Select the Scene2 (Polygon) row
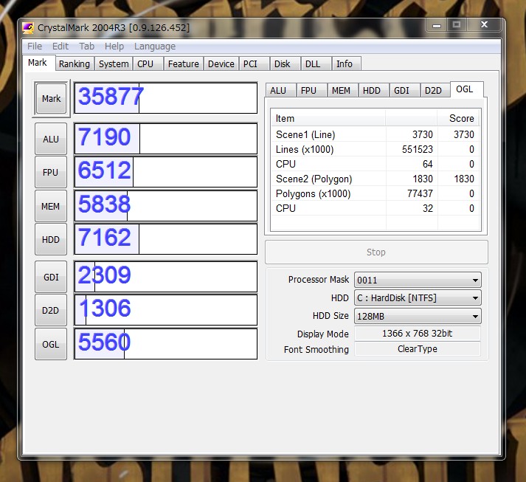The image size is (526, 482). [376, 179]
